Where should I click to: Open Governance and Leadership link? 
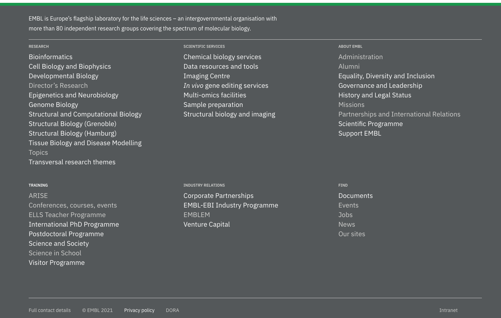(x=380, y=85)
